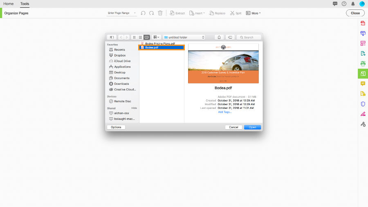Image resolution: width=368 pixels, height=207 pixels.
Task: Click the rotate clockwise icon
Action: tap(151, 13)
